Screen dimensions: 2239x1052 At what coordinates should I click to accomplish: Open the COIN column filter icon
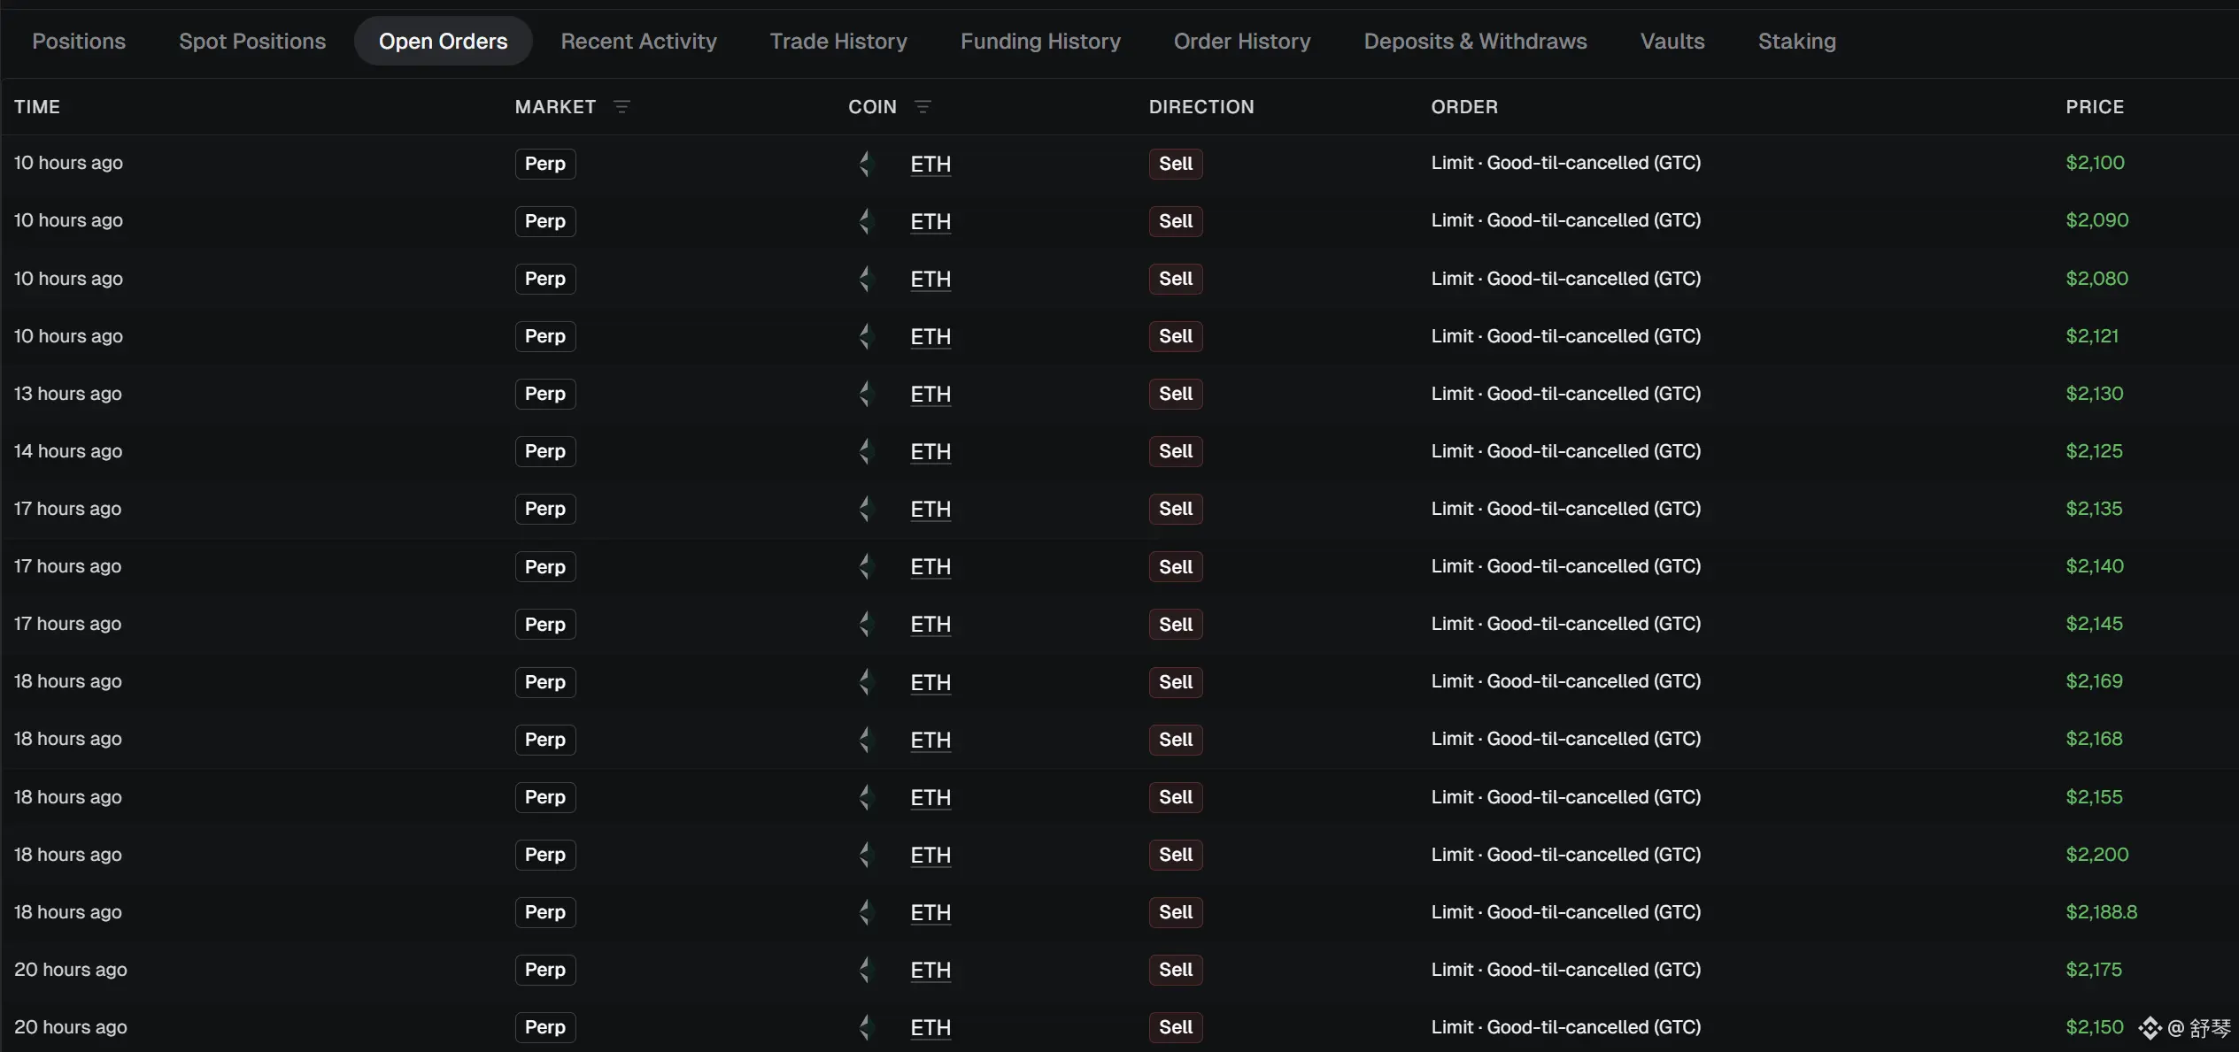[x=923, y=107]
